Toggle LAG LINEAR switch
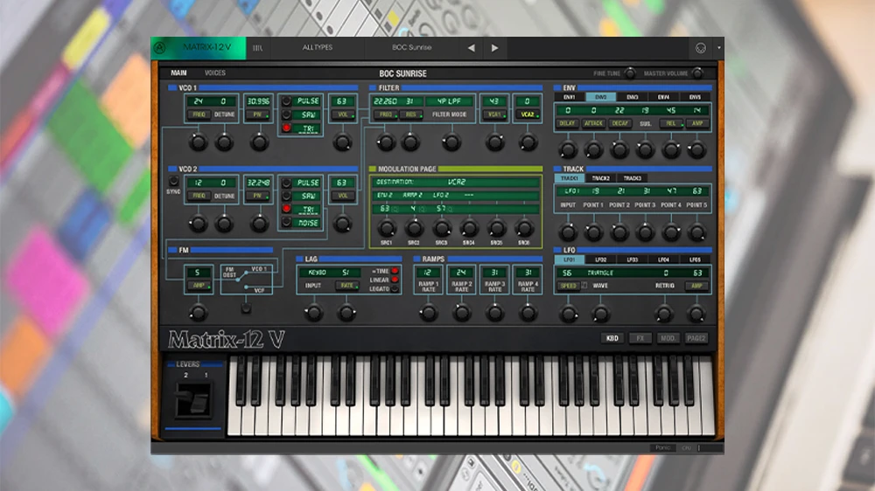 (x=395, y=280)
